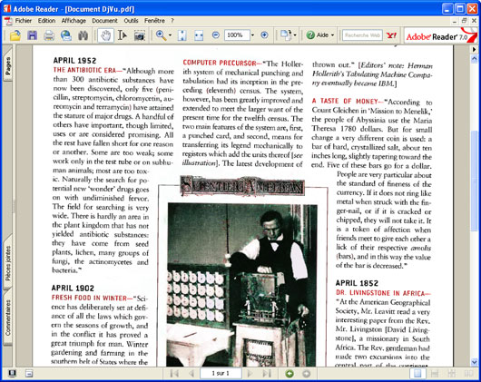
Task: Click the PDF document icon in menu bar
Action: click(x=8, y=21)
